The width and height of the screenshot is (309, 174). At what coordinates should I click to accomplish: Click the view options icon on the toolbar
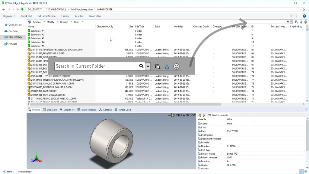pyautogui.click(x=291, y=16)
